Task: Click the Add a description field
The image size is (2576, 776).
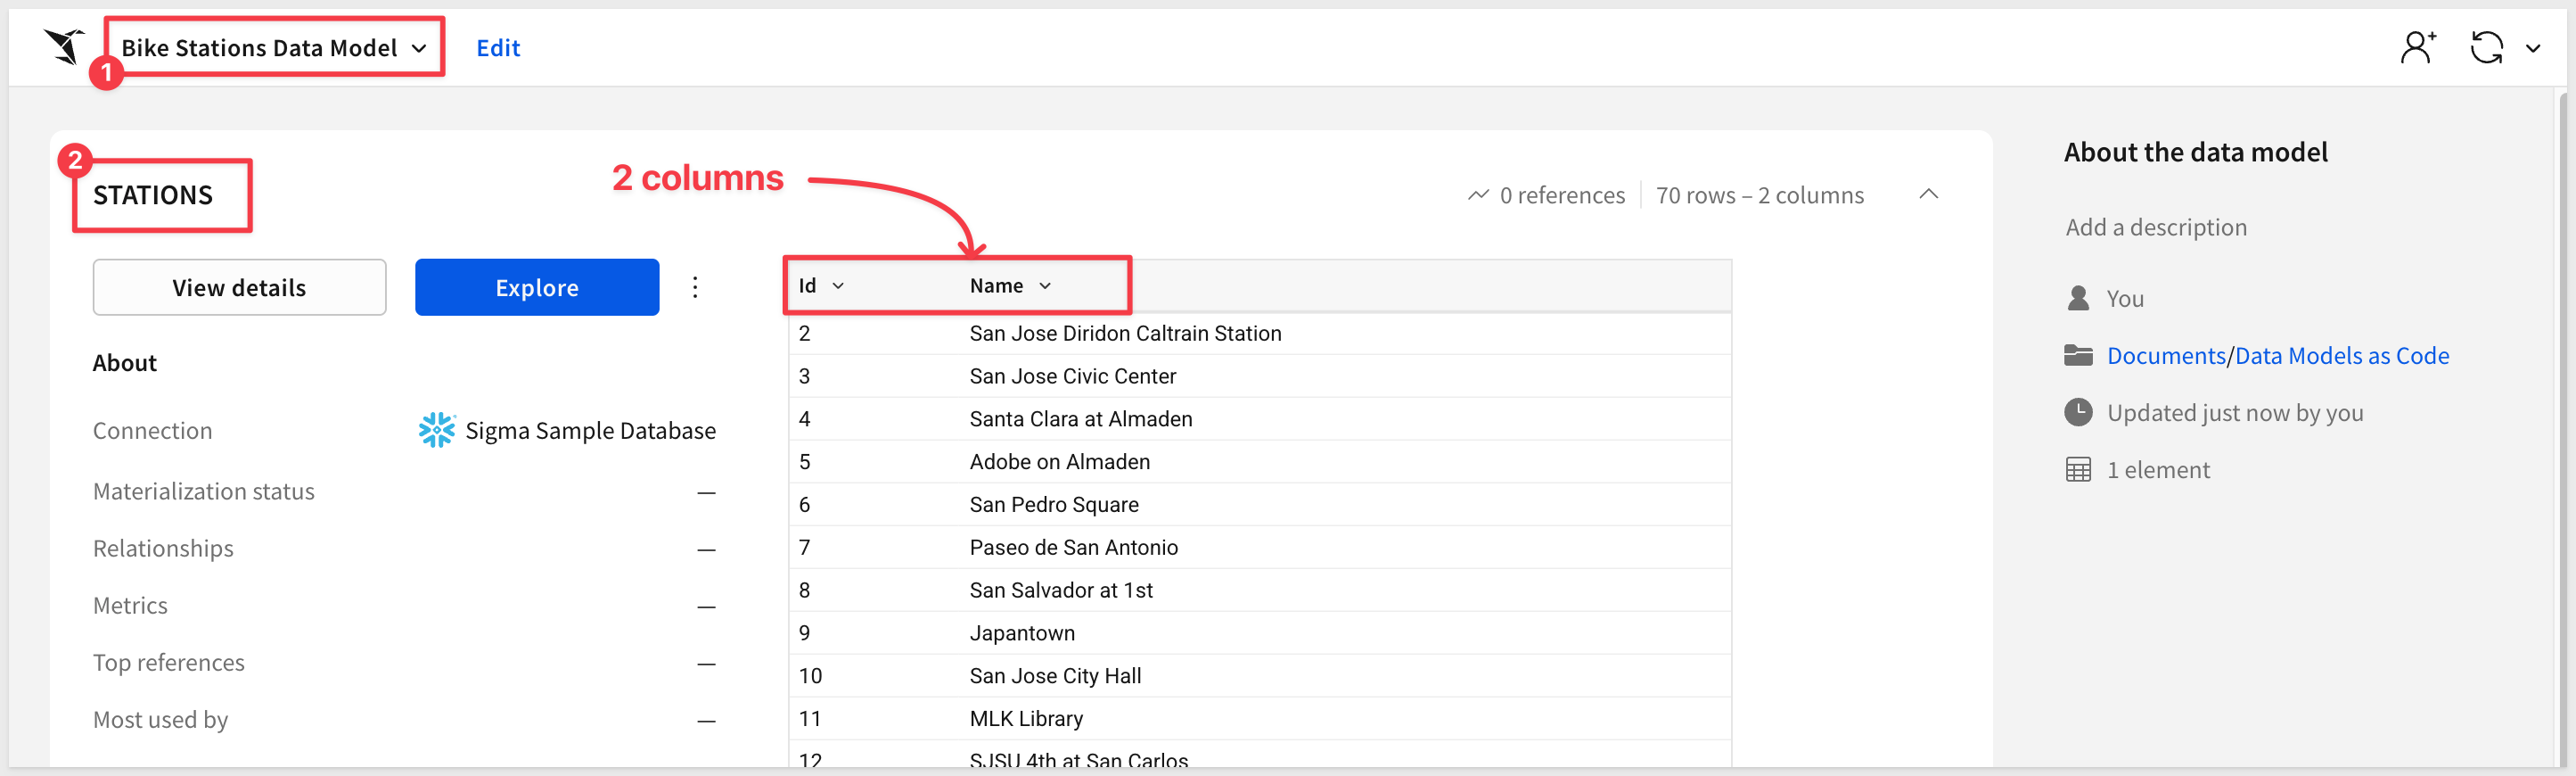Action: (x=2156, y=227)
